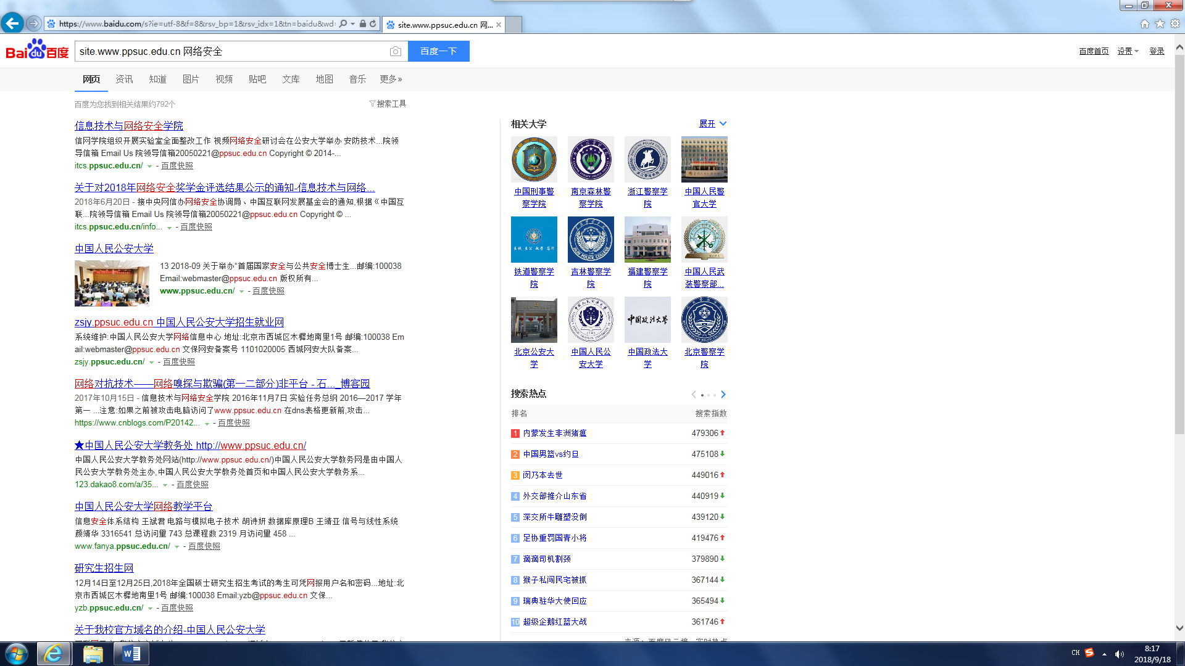
Task: Click the camera image-search icon
Action: (x=396, y=51)
